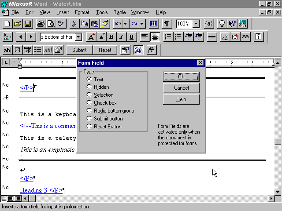Toggle Bold formatting button
282x211 pixels.
pyautogui.click(x=111, y=37)
